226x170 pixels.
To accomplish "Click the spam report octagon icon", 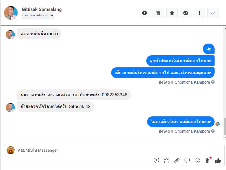I will click(x=145, y=13).
